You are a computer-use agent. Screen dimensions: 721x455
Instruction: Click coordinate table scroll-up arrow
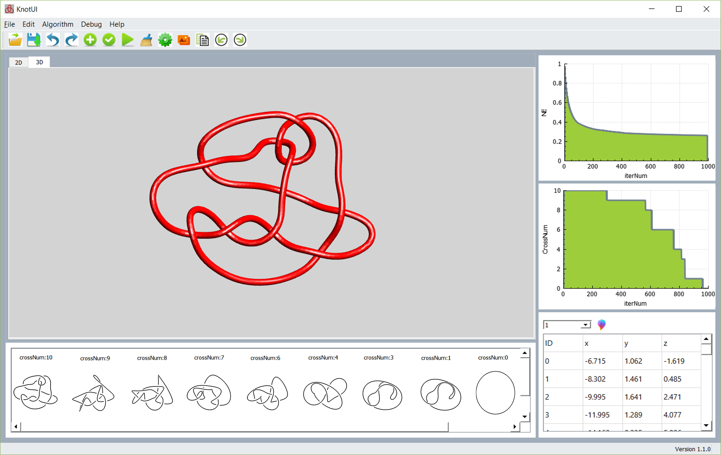click(706, 339)
